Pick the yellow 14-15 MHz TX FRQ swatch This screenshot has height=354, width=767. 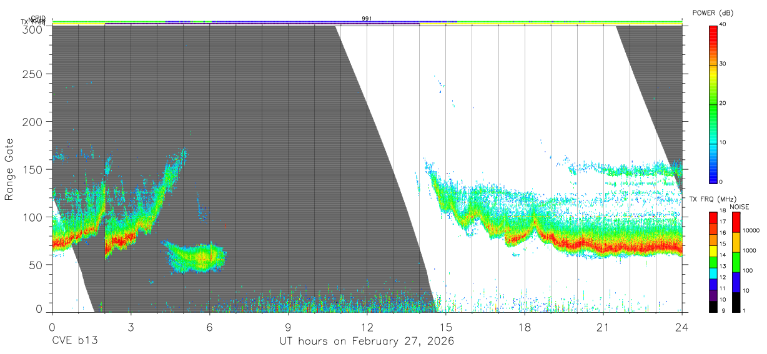(713, 250)
